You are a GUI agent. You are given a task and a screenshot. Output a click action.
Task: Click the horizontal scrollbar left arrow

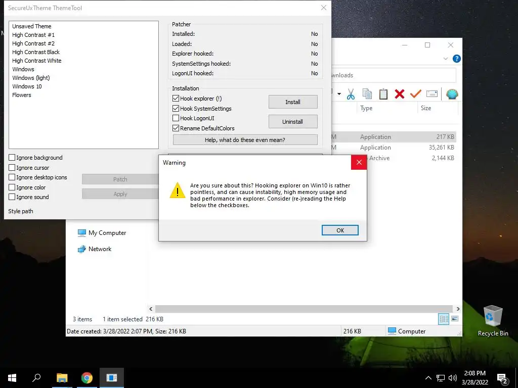tap(151, 309)
